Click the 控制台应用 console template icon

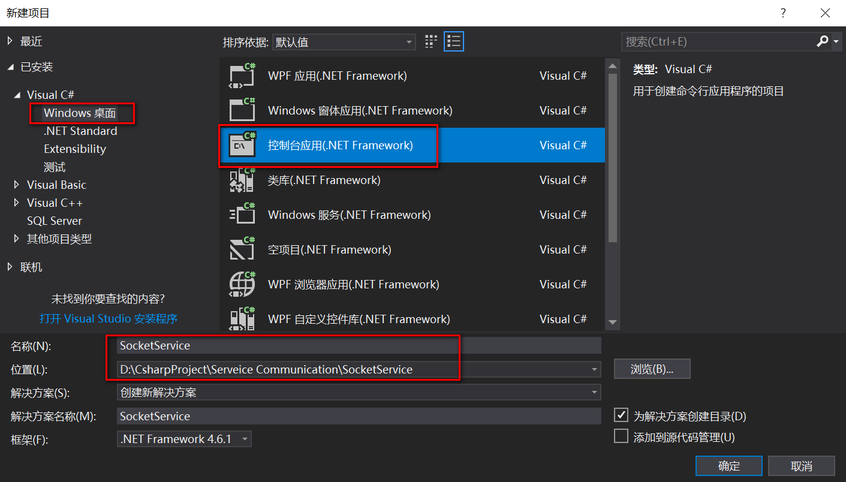[x=243, y=145]
